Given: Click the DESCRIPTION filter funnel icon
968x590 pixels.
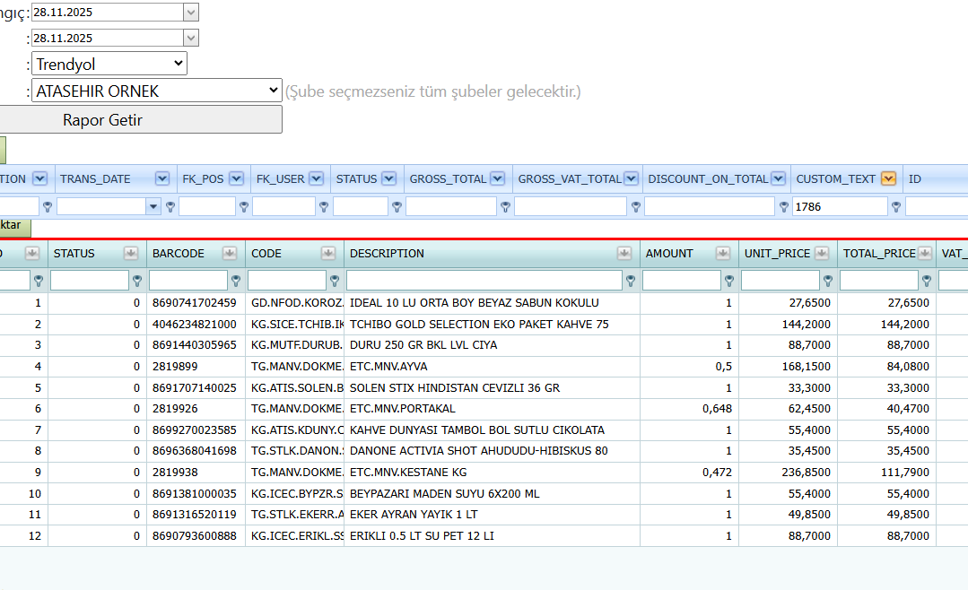Looking at the screenshot, I should pyautogui.click(x=631, y=281).
